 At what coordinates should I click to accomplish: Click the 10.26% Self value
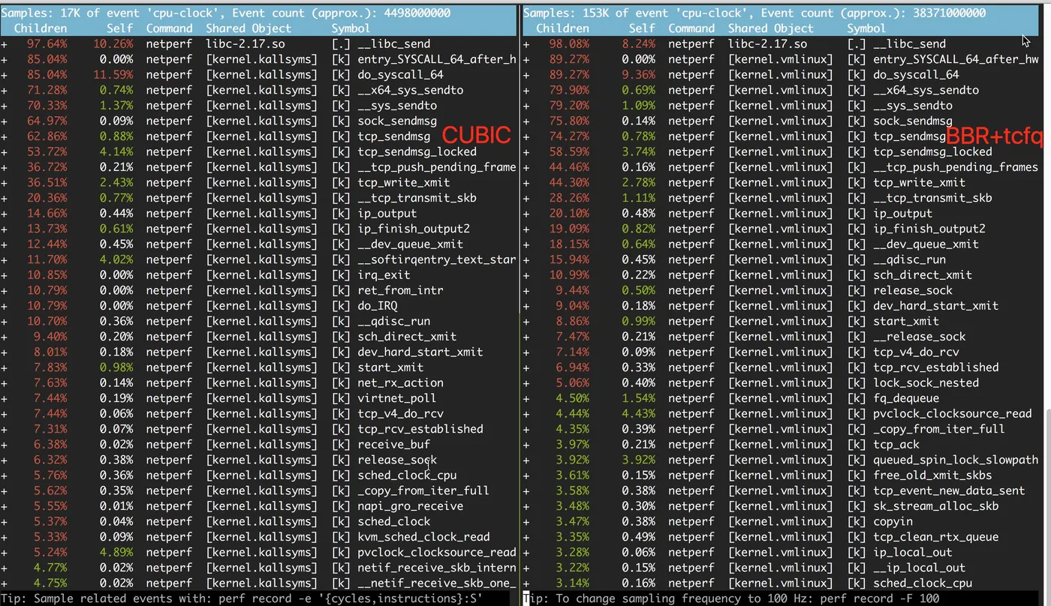click(x=113, y=44)
